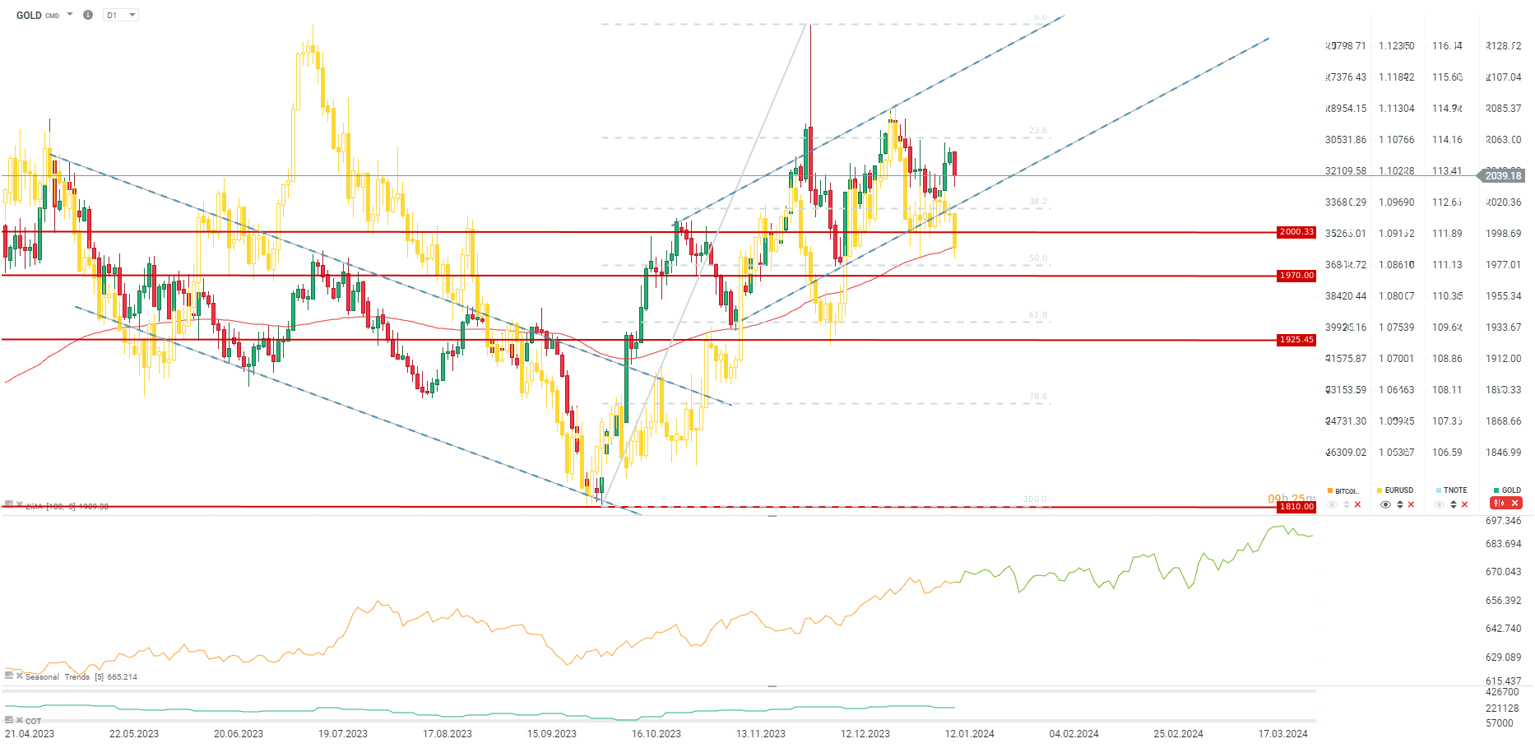The image size is (1535, 748).
Task: Open Seasonal Trends indicator settings icon
Action: pos(9,676)
